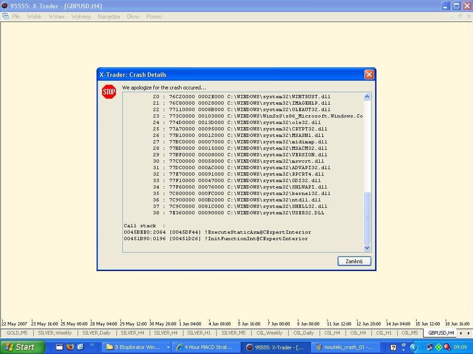Screen dimensions: 473x354
Task: Switch to the SILVER,Daily chart tab
Action: (96, 333)
